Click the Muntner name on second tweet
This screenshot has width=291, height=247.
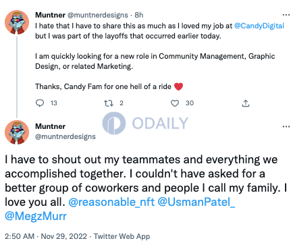pos(50,126)
